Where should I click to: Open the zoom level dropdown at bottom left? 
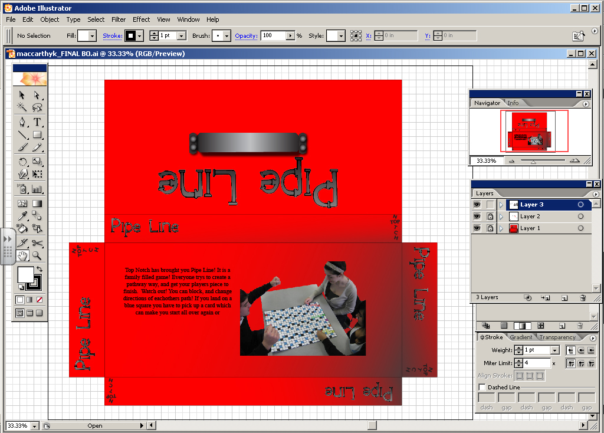[35, 426]
